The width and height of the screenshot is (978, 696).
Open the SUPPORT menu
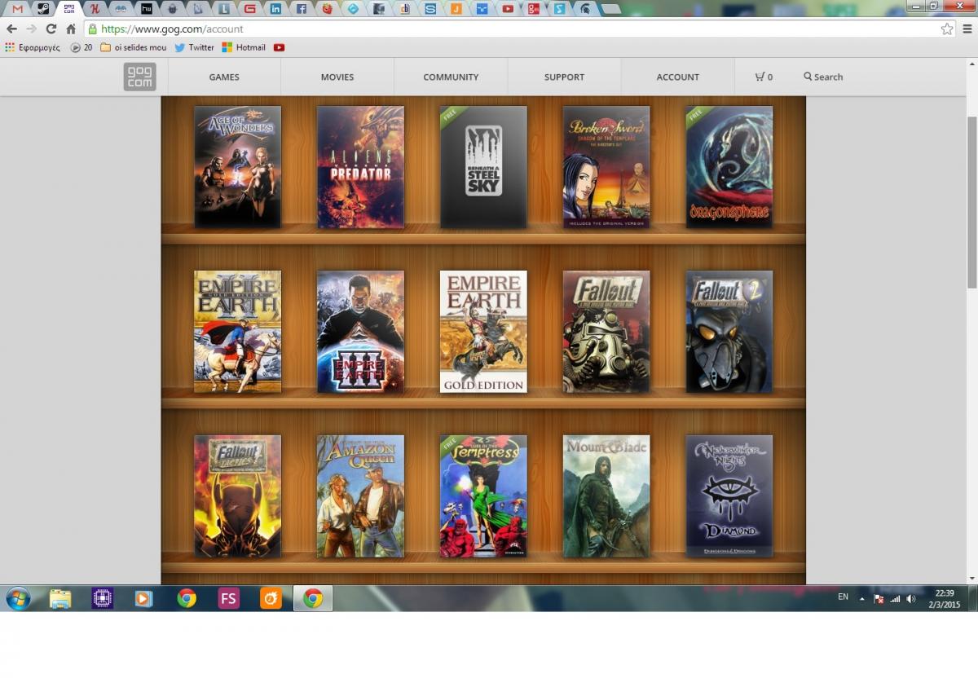click(x=564, y=77)
